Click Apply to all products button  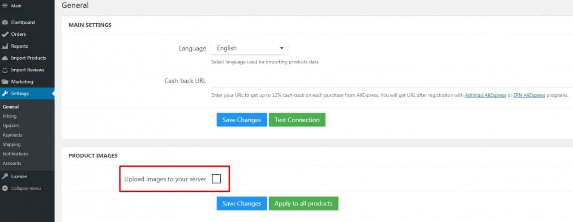point(304,203)
